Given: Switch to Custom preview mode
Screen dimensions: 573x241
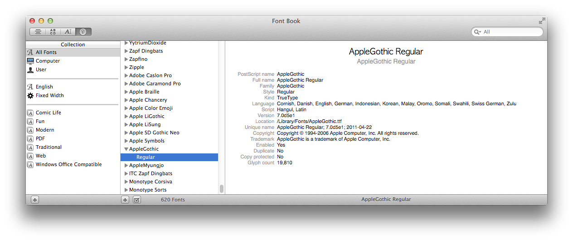Looking at the screenshot, I should [x=68, y=32].
